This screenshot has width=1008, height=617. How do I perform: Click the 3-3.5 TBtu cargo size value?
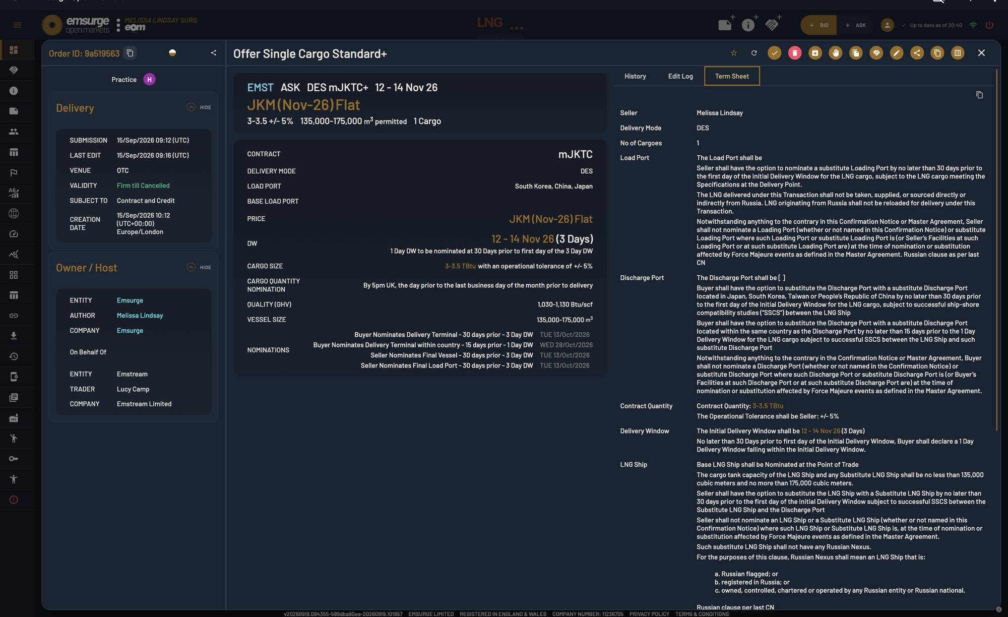click(x=460, y=266)
